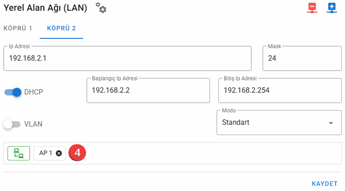
Task: Enable the VLAN switch
Action: [12, 124]
